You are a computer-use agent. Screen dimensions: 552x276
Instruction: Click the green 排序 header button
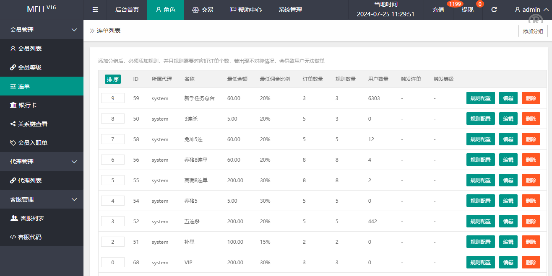click(113, 79)
